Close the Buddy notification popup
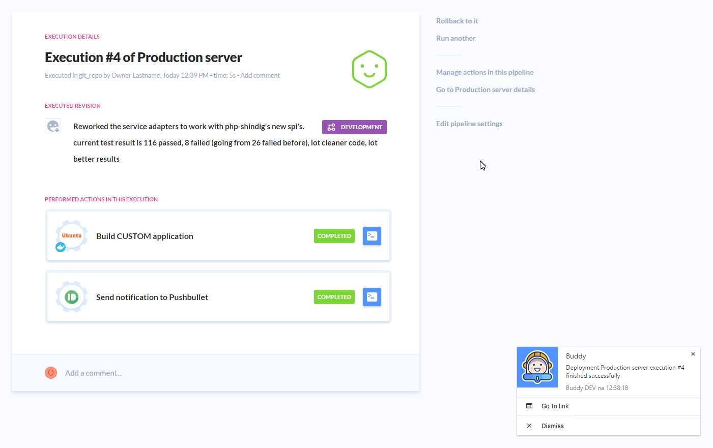This screenshot has height=448, width=713. pos(693,354)
